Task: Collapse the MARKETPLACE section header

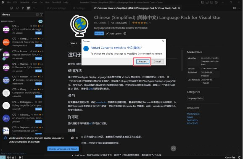Action: pyautogui.click(x=8, y=21)
